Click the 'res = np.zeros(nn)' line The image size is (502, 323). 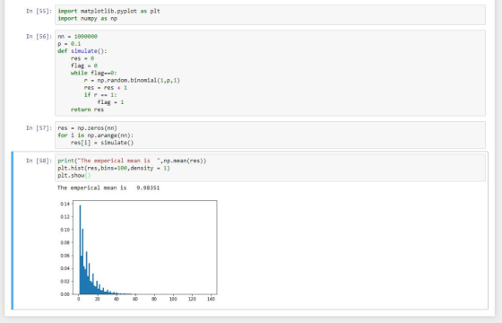coord(88,128)
